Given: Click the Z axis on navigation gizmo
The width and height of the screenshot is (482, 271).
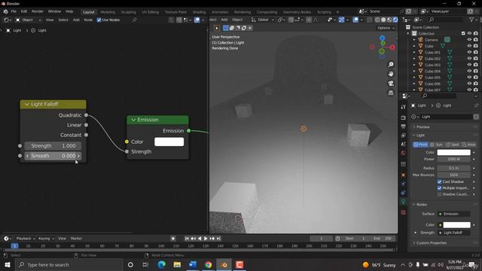Looking at the screenshot, I should 382,38.
